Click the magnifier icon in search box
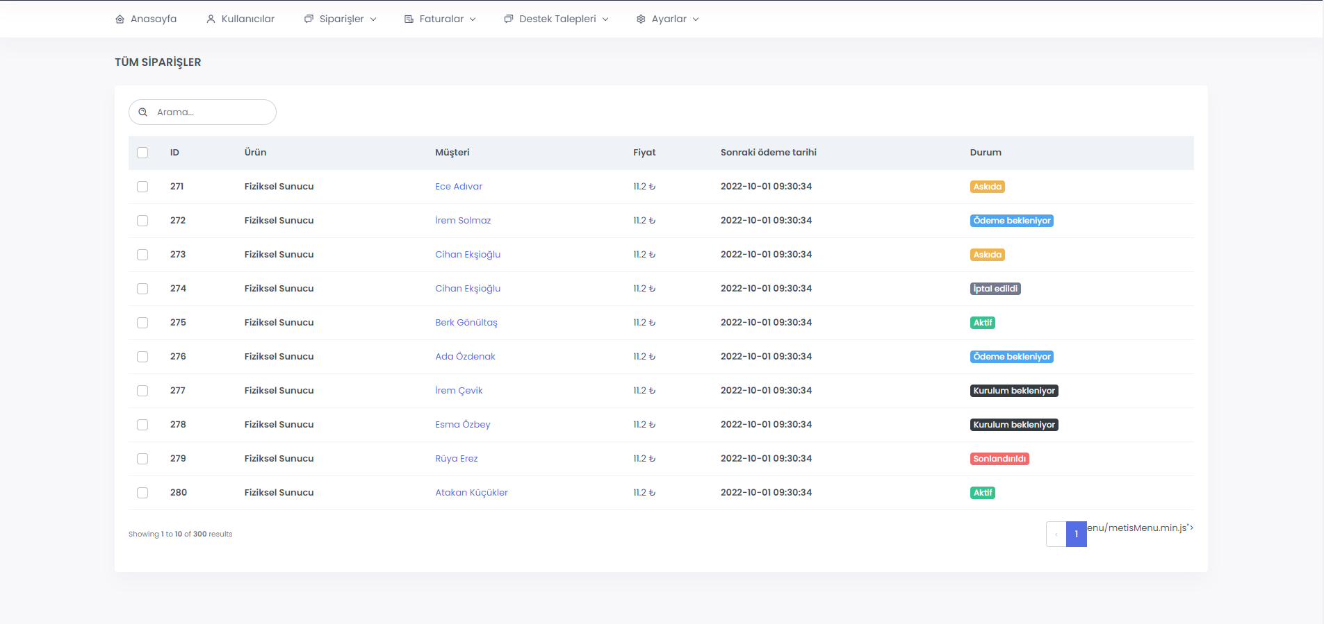Screen dimensions: 1324x624 (x=143, y=112)
